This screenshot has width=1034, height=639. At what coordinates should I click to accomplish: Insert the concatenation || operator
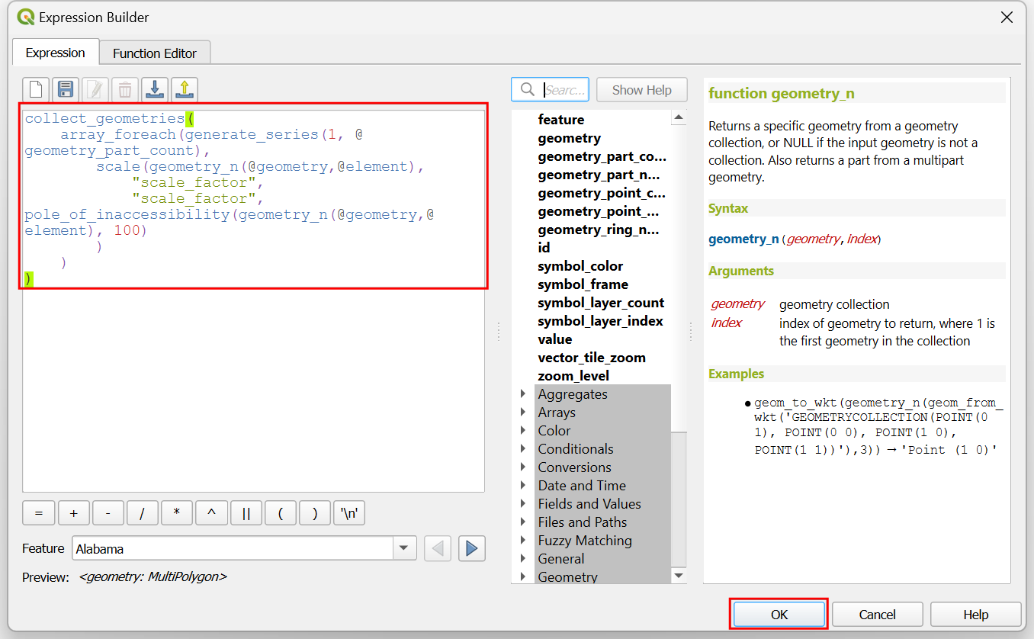pyautogui.click(x=246, y=514)
